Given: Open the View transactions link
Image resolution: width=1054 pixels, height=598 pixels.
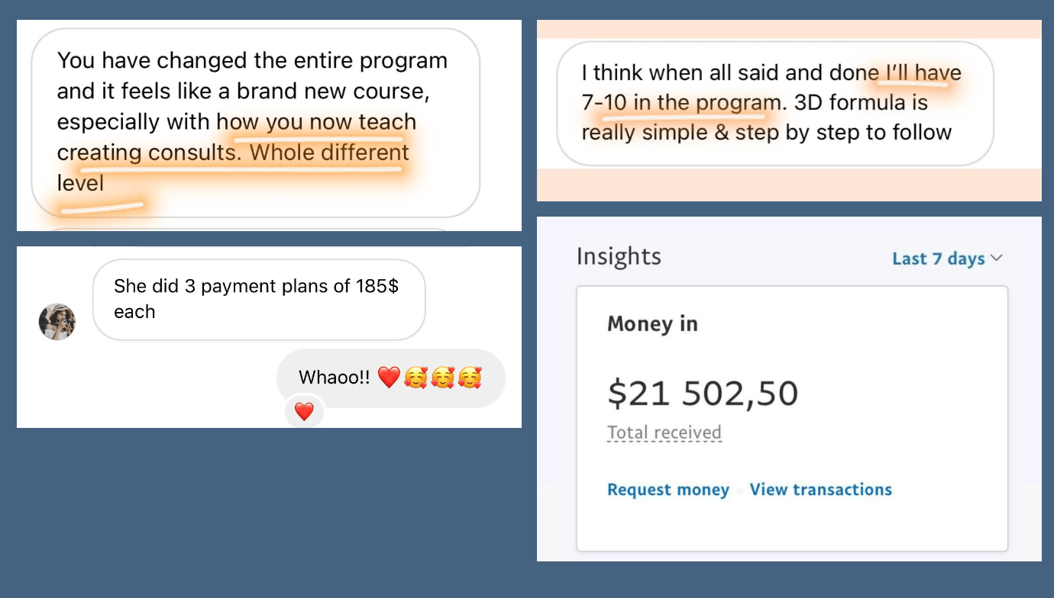Looking at the screenshot, I should click(820, 490).
